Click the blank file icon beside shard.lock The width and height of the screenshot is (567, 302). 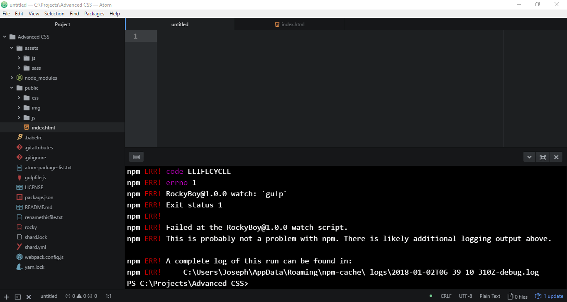coord(19,237)
